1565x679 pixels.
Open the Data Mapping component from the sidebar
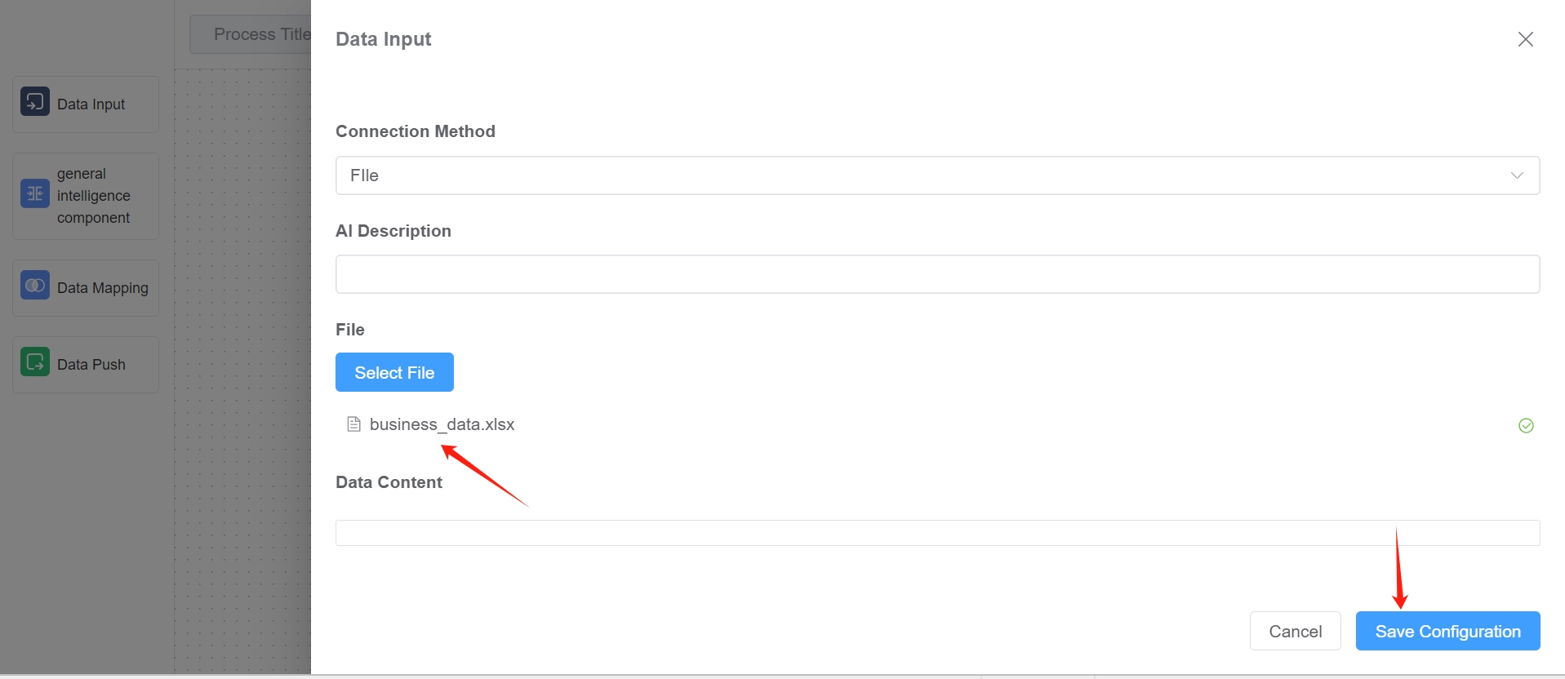pyautogui.click(x=33, y=286)
